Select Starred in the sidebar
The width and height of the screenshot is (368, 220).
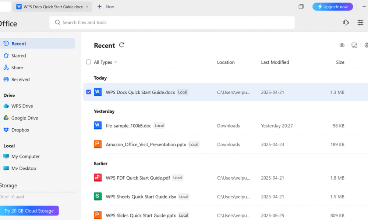pos(18,56)
